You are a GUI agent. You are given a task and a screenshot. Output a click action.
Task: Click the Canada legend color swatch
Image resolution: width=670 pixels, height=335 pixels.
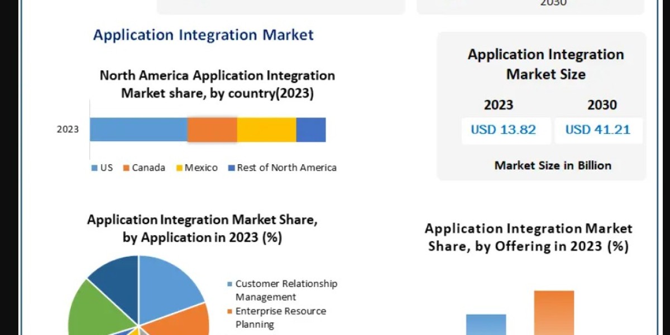pos(126,167)
